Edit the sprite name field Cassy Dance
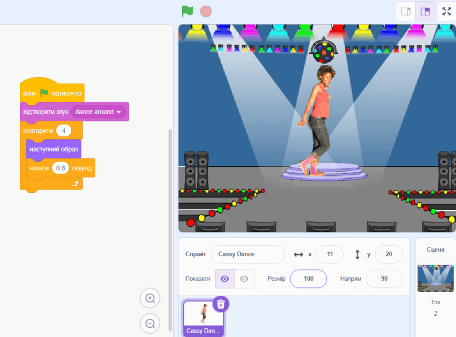The image size is (456, 337). tap(248, 255)
